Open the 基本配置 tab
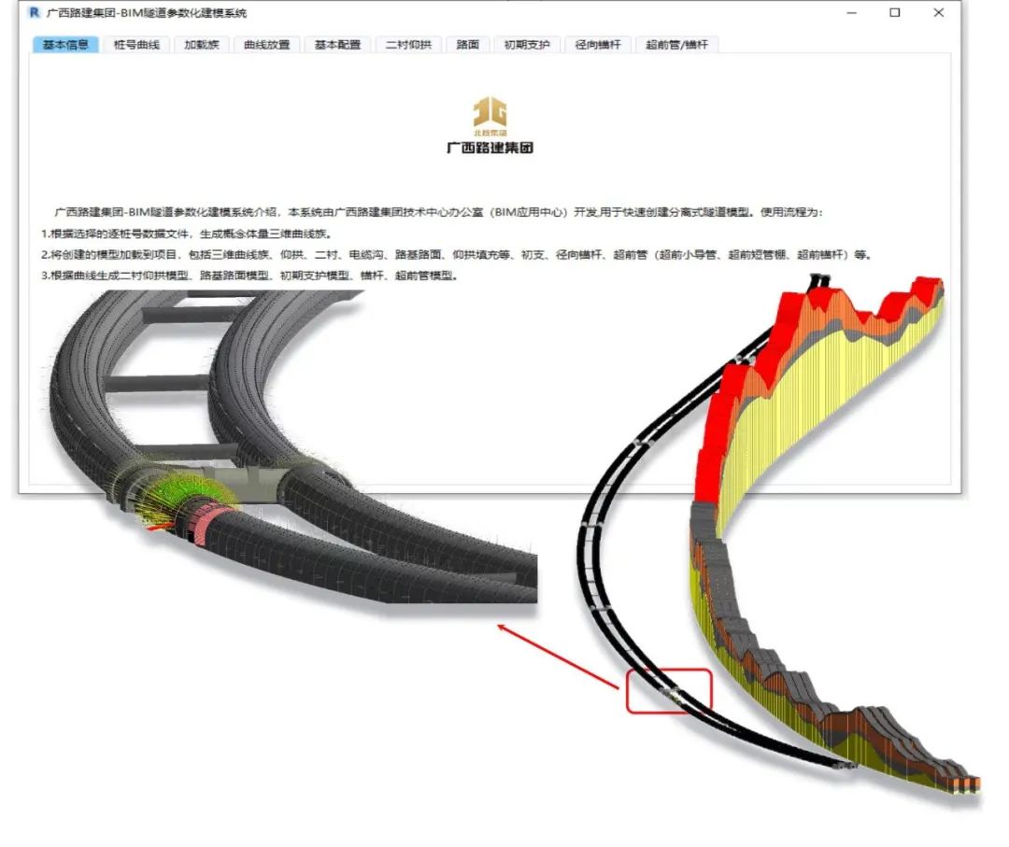The image size is (1009, 847). [x=336, y=45]
